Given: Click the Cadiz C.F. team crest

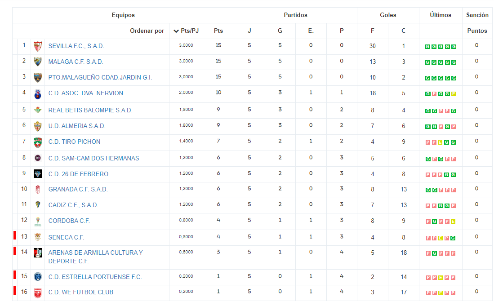Looking at the screenshot, I should click(x=37, y=204).
